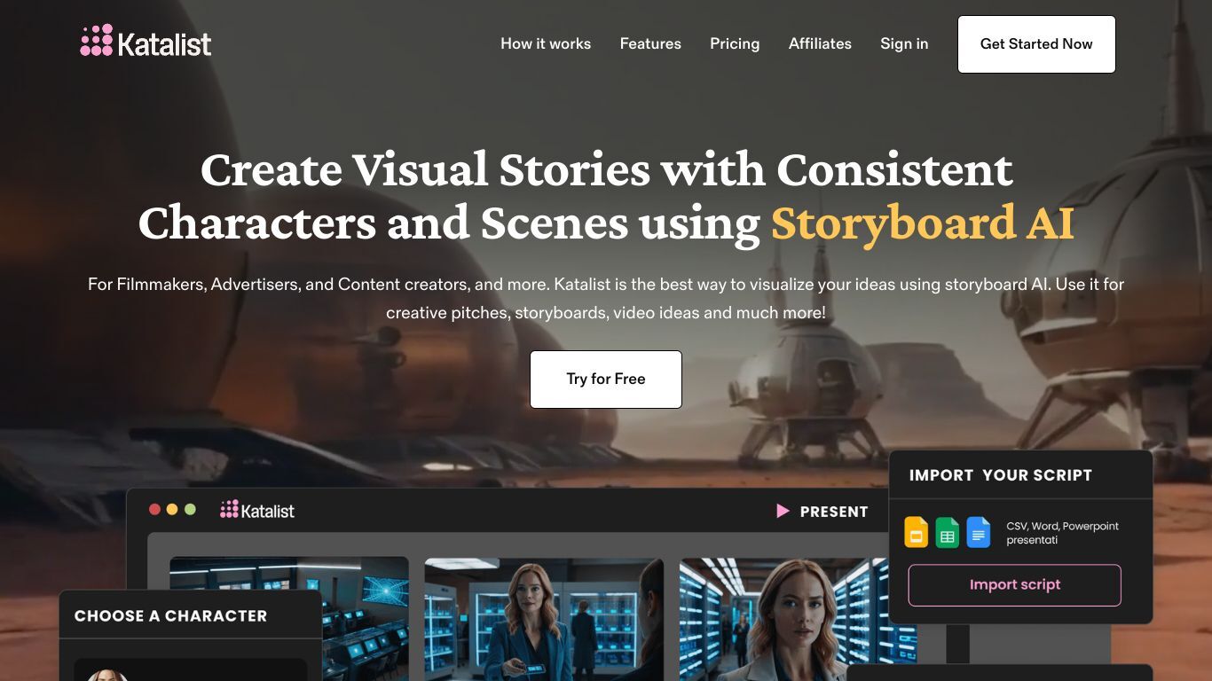1212x681 pixels.
Task: Click the Google Sheets green icon
Action: click(947, 532)
